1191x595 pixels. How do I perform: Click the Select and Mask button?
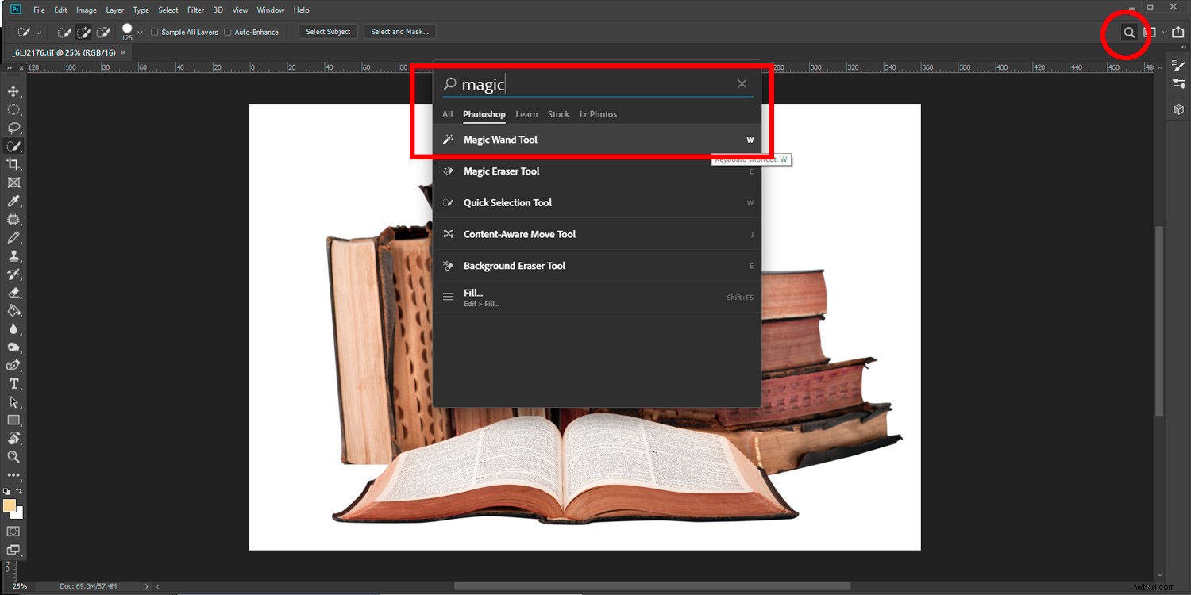pyautogui.click(x=400, y=31)
